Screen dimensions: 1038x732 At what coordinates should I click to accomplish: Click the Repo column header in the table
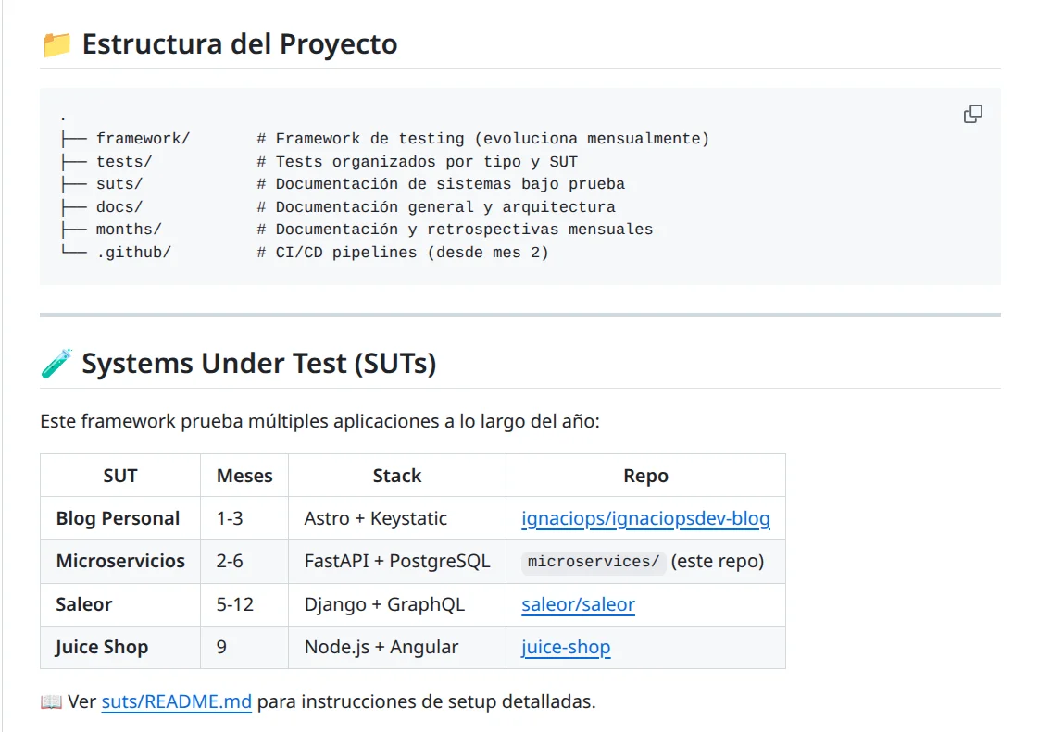(x=645, y=475)
